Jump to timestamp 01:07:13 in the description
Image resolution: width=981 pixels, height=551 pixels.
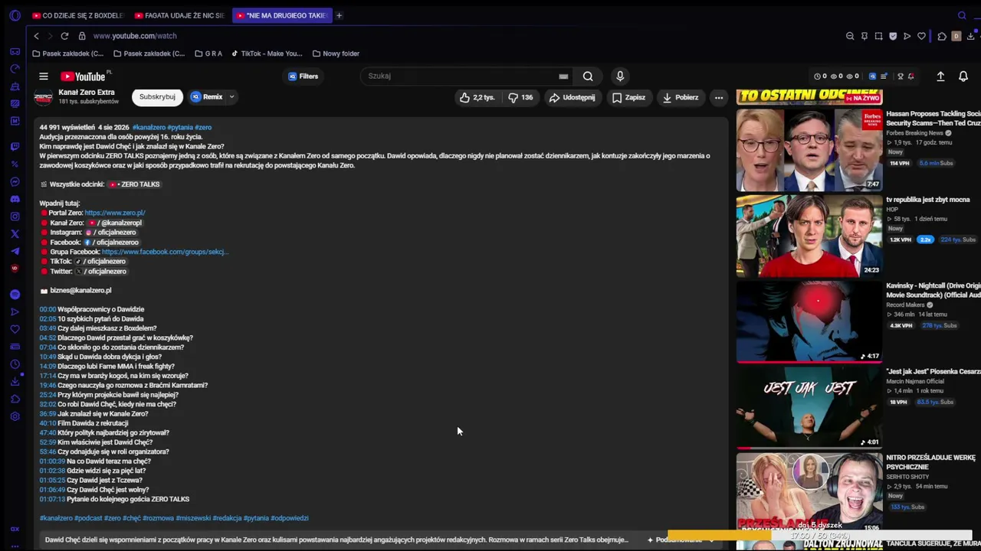[53, 499]
